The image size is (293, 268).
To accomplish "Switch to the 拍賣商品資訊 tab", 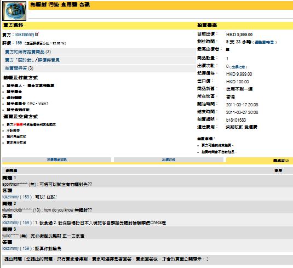I will click(x=57, y=159).
